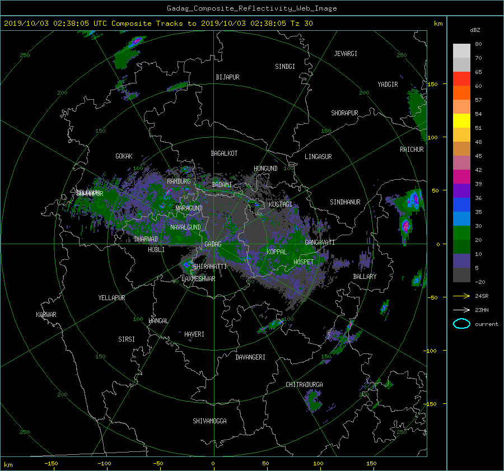Select the light gray 80 dBZ swatch
Screen dimensions: 504x471
[461, 51]
